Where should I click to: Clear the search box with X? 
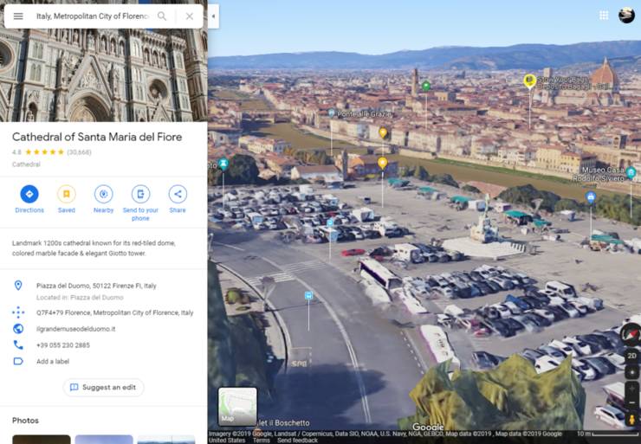pyautogui.click(x=189, y=16)
